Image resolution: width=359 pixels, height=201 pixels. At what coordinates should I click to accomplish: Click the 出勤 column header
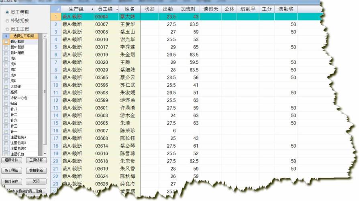coord(168,9)
